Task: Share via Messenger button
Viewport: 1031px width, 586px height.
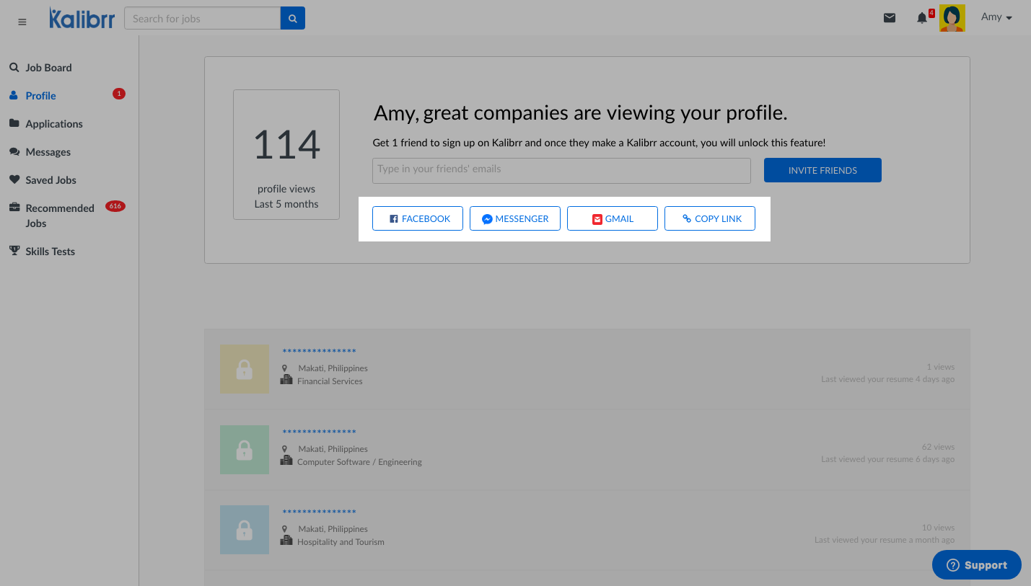Action: (x=515, y=219)
